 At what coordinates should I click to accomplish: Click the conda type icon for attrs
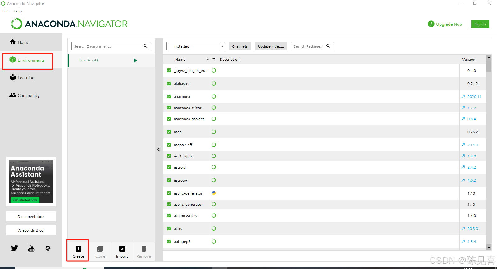(x=214, y=228)
